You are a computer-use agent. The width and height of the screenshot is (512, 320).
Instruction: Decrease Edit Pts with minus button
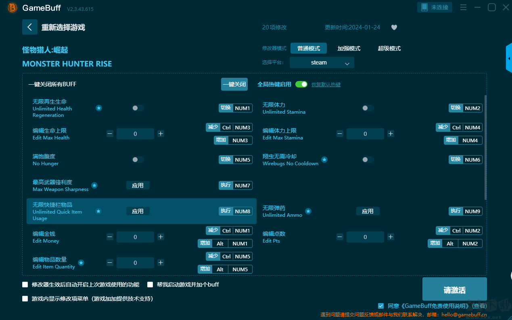[x=340, y=237]
